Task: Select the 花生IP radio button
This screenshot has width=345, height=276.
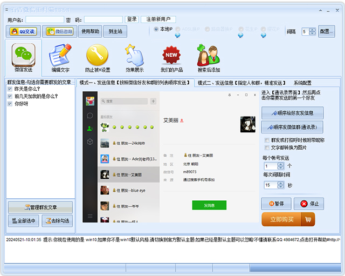Action: point(241,29)
